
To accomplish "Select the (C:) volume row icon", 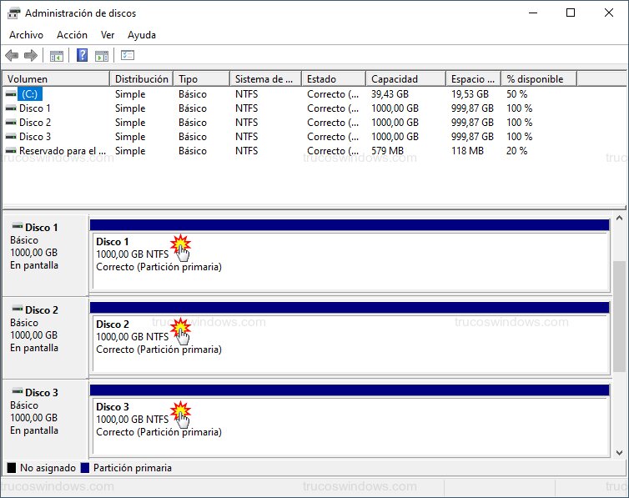I will point(11,94).
